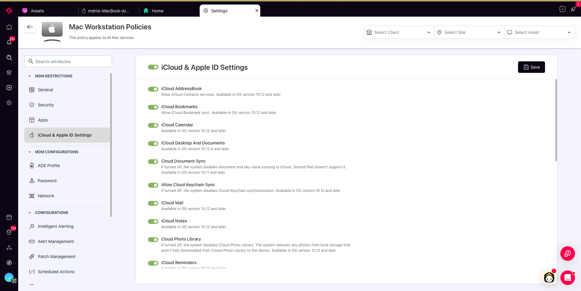581x291 pixels.
Task: Select the Settings tab
Action: (230, 11)
